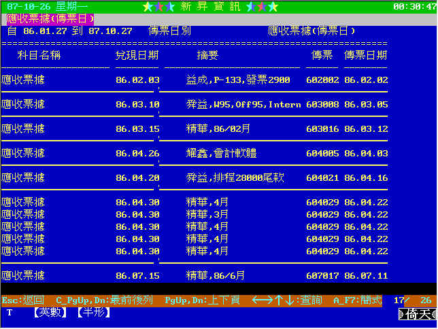Select voucher date 86.04.16
438x329 pixels.
click(366, 178)
